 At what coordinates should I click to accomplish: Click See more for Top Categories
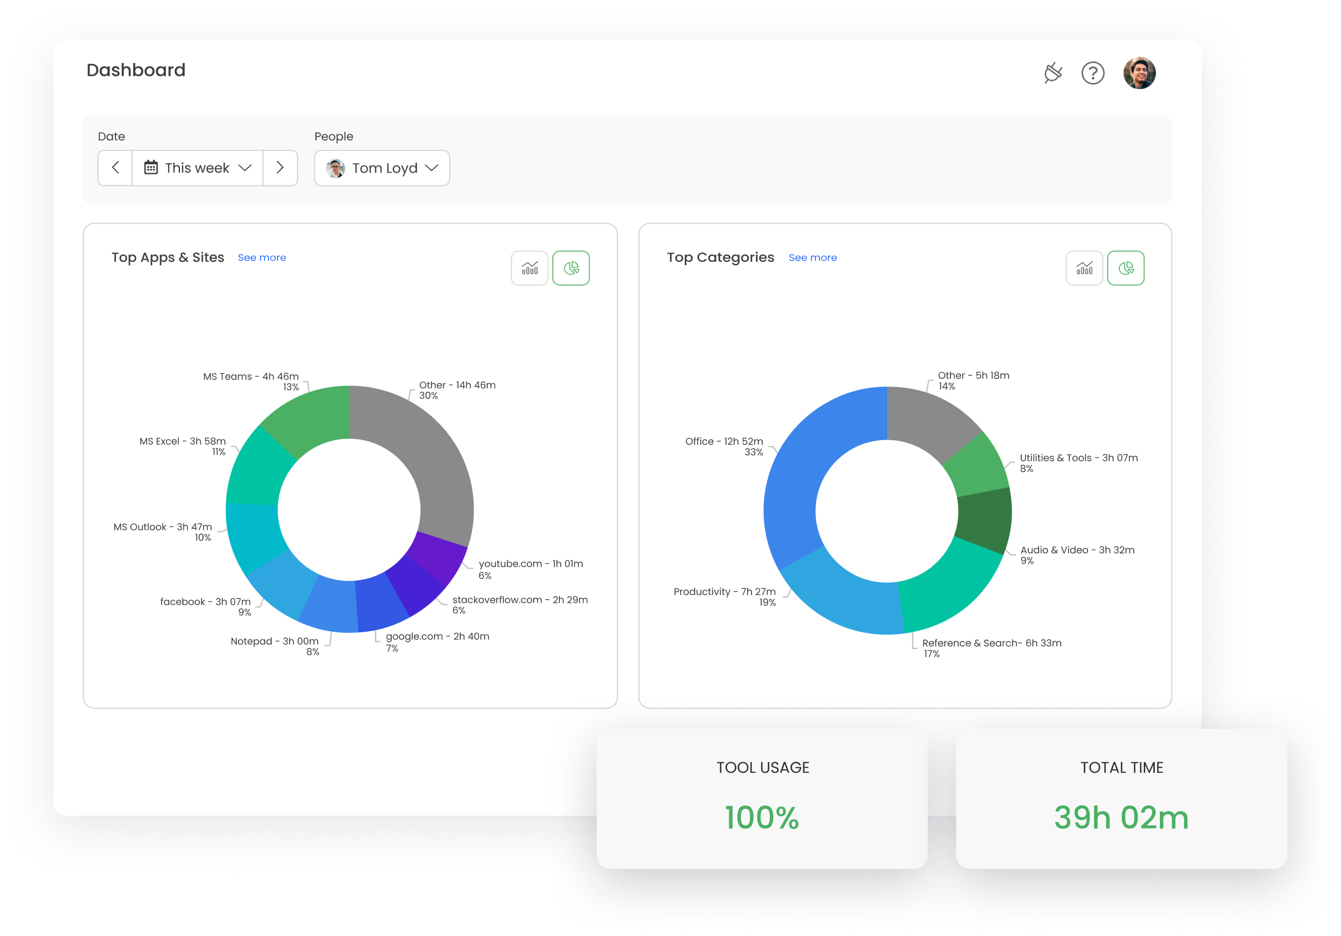click(812, 258)
